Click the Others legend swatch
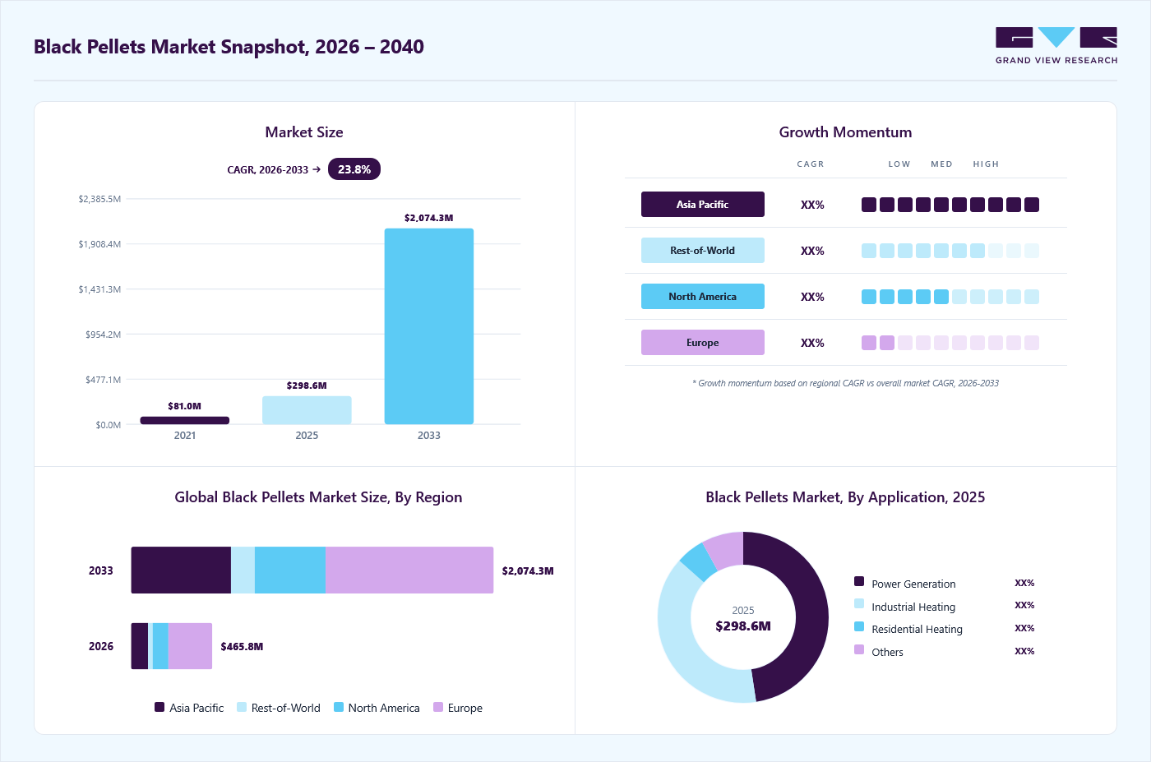Viewport: 1151px width, 762px height. (859, 649)
